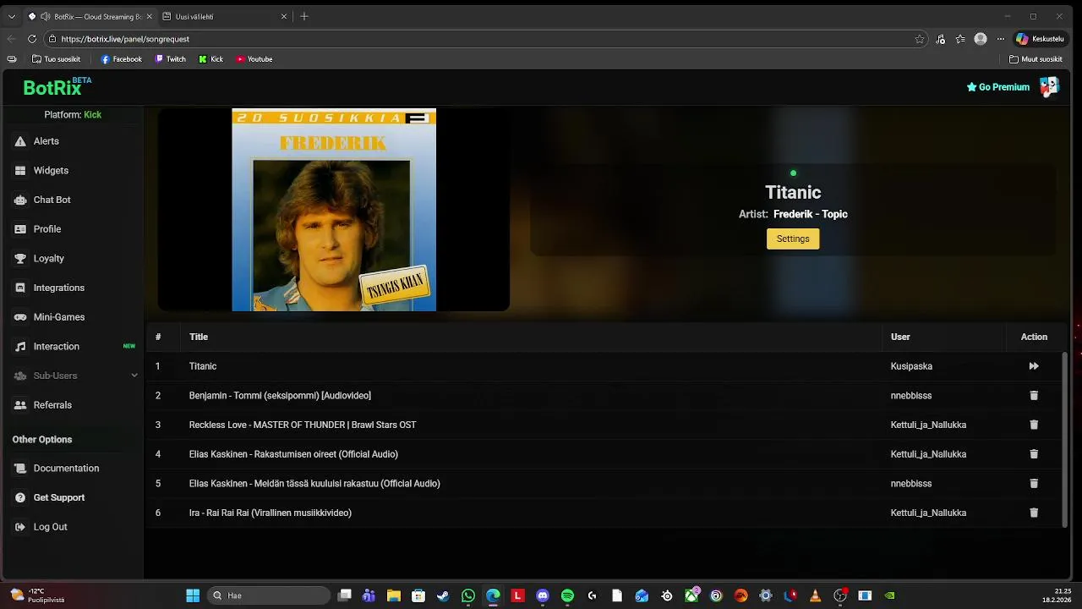Viewport: 1082px width, 609px height.
Task: Open the tab list dropdown
Action: point(11,16)
